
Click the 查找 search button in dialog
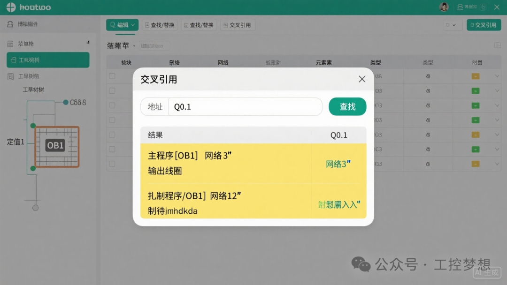(x=347, y=106)
